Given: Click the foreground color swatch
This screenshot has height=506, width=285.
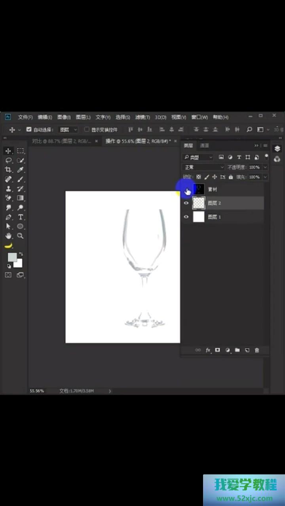Looking at the screenshot, I should point(12,257).
